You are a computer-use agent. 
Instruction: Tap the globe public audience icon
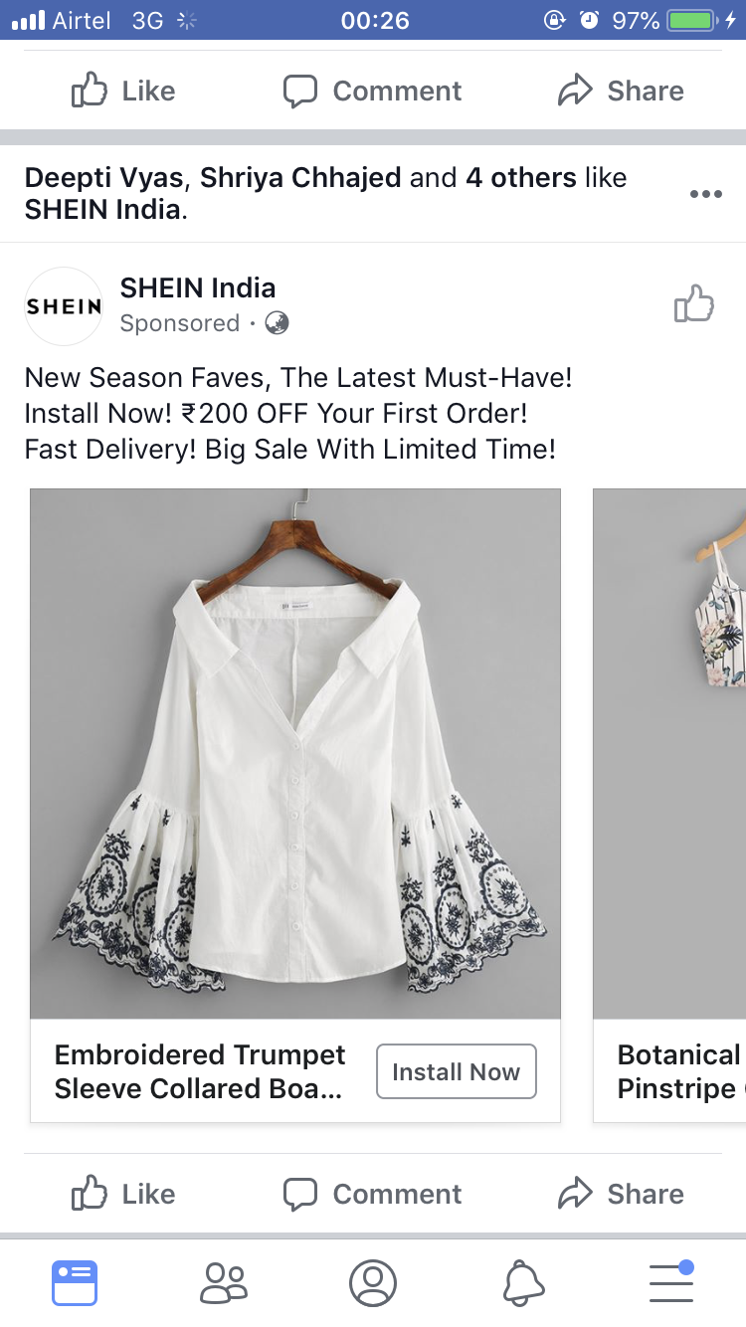tap(278, 323)
